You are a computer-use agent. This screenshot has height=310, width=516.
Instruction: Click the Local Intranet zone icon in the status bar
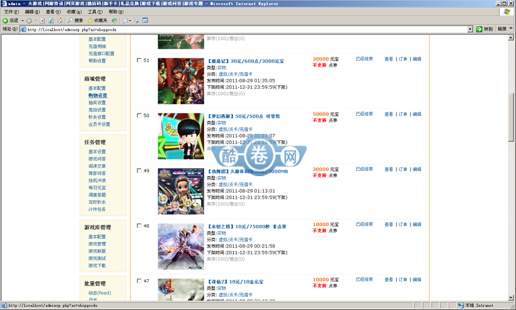point(461,305)
